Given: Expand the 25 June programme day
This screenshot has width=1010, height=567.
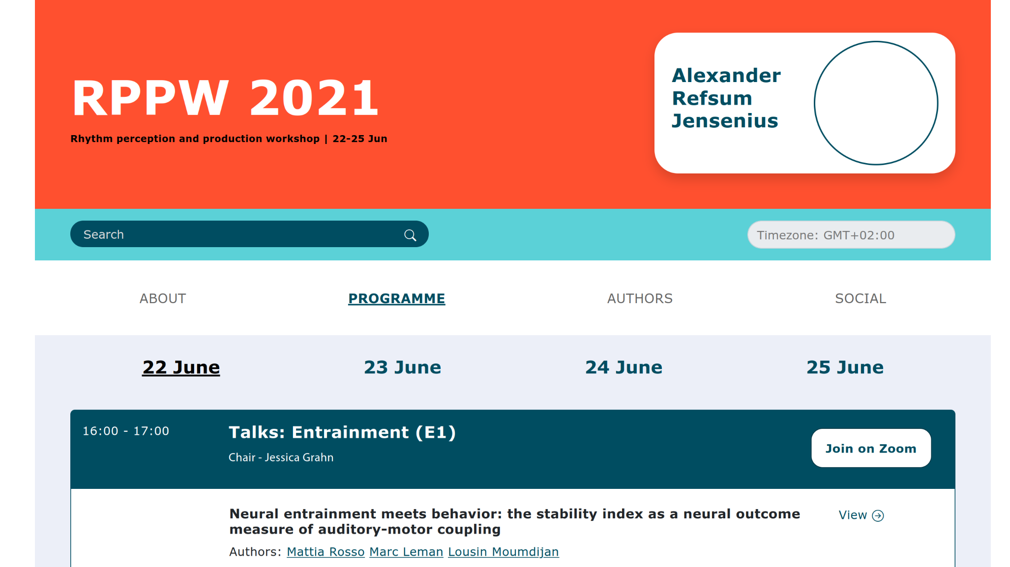Looking at the screenshot, I should tap(845, 368).
